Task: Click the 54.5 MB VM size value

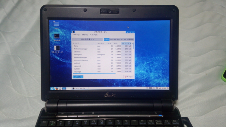Action: coord(128,49)
